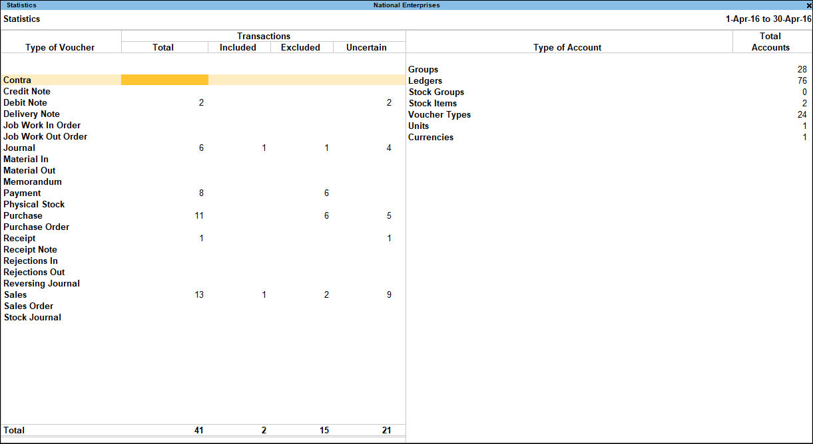This screenshot has width=813, height=444.
Task: Click the Total Accounts column header
Action: [770, 42]
